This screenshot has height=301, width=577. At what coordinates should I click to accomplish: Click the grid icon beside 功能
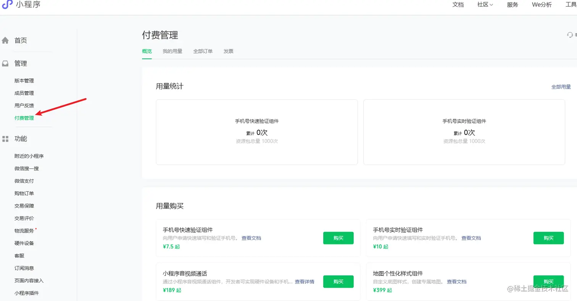(5, 139)
